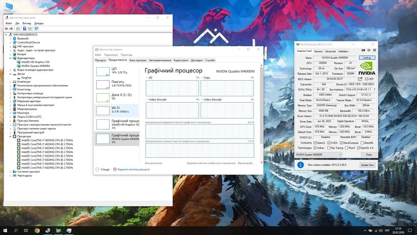
Task: Click Bluetooth icon in device tree
Action: (15, 38)
